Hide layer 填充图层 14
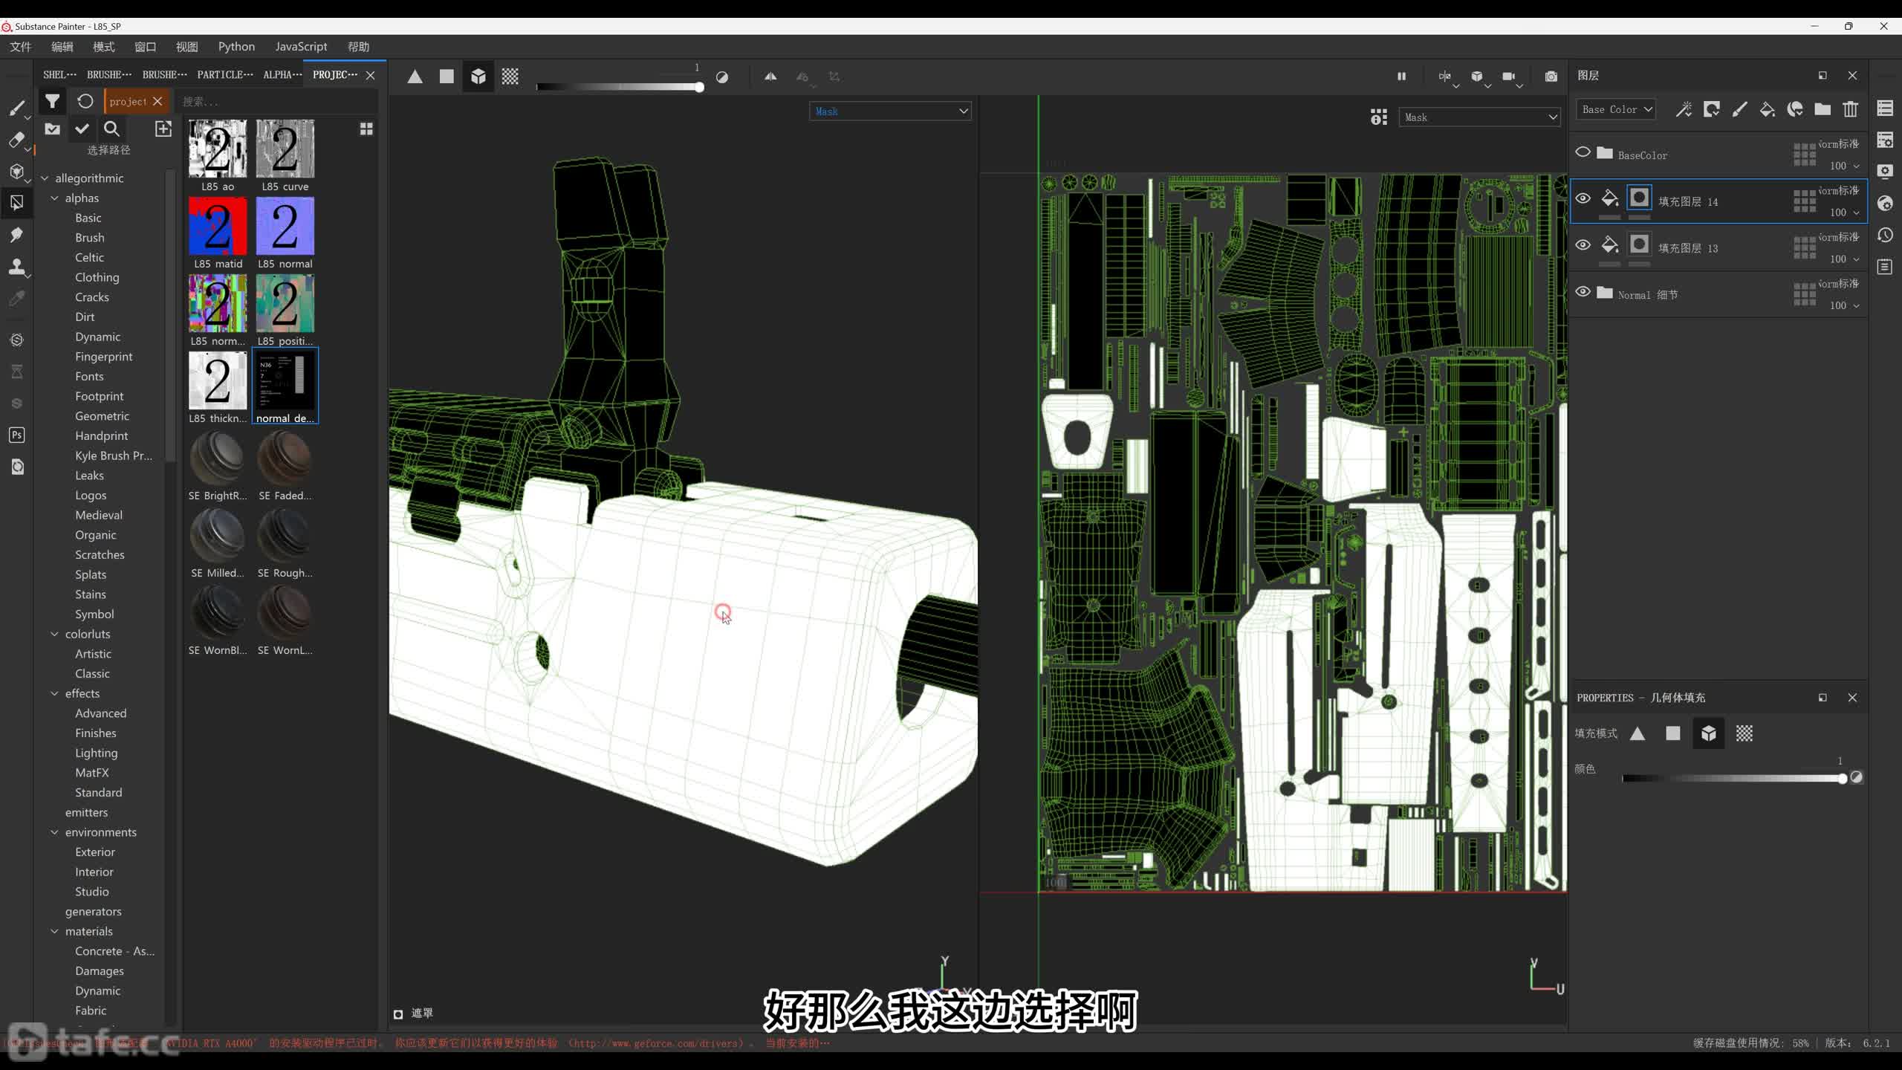This screenshot has height=1070, width=1902. point(1583,198)
